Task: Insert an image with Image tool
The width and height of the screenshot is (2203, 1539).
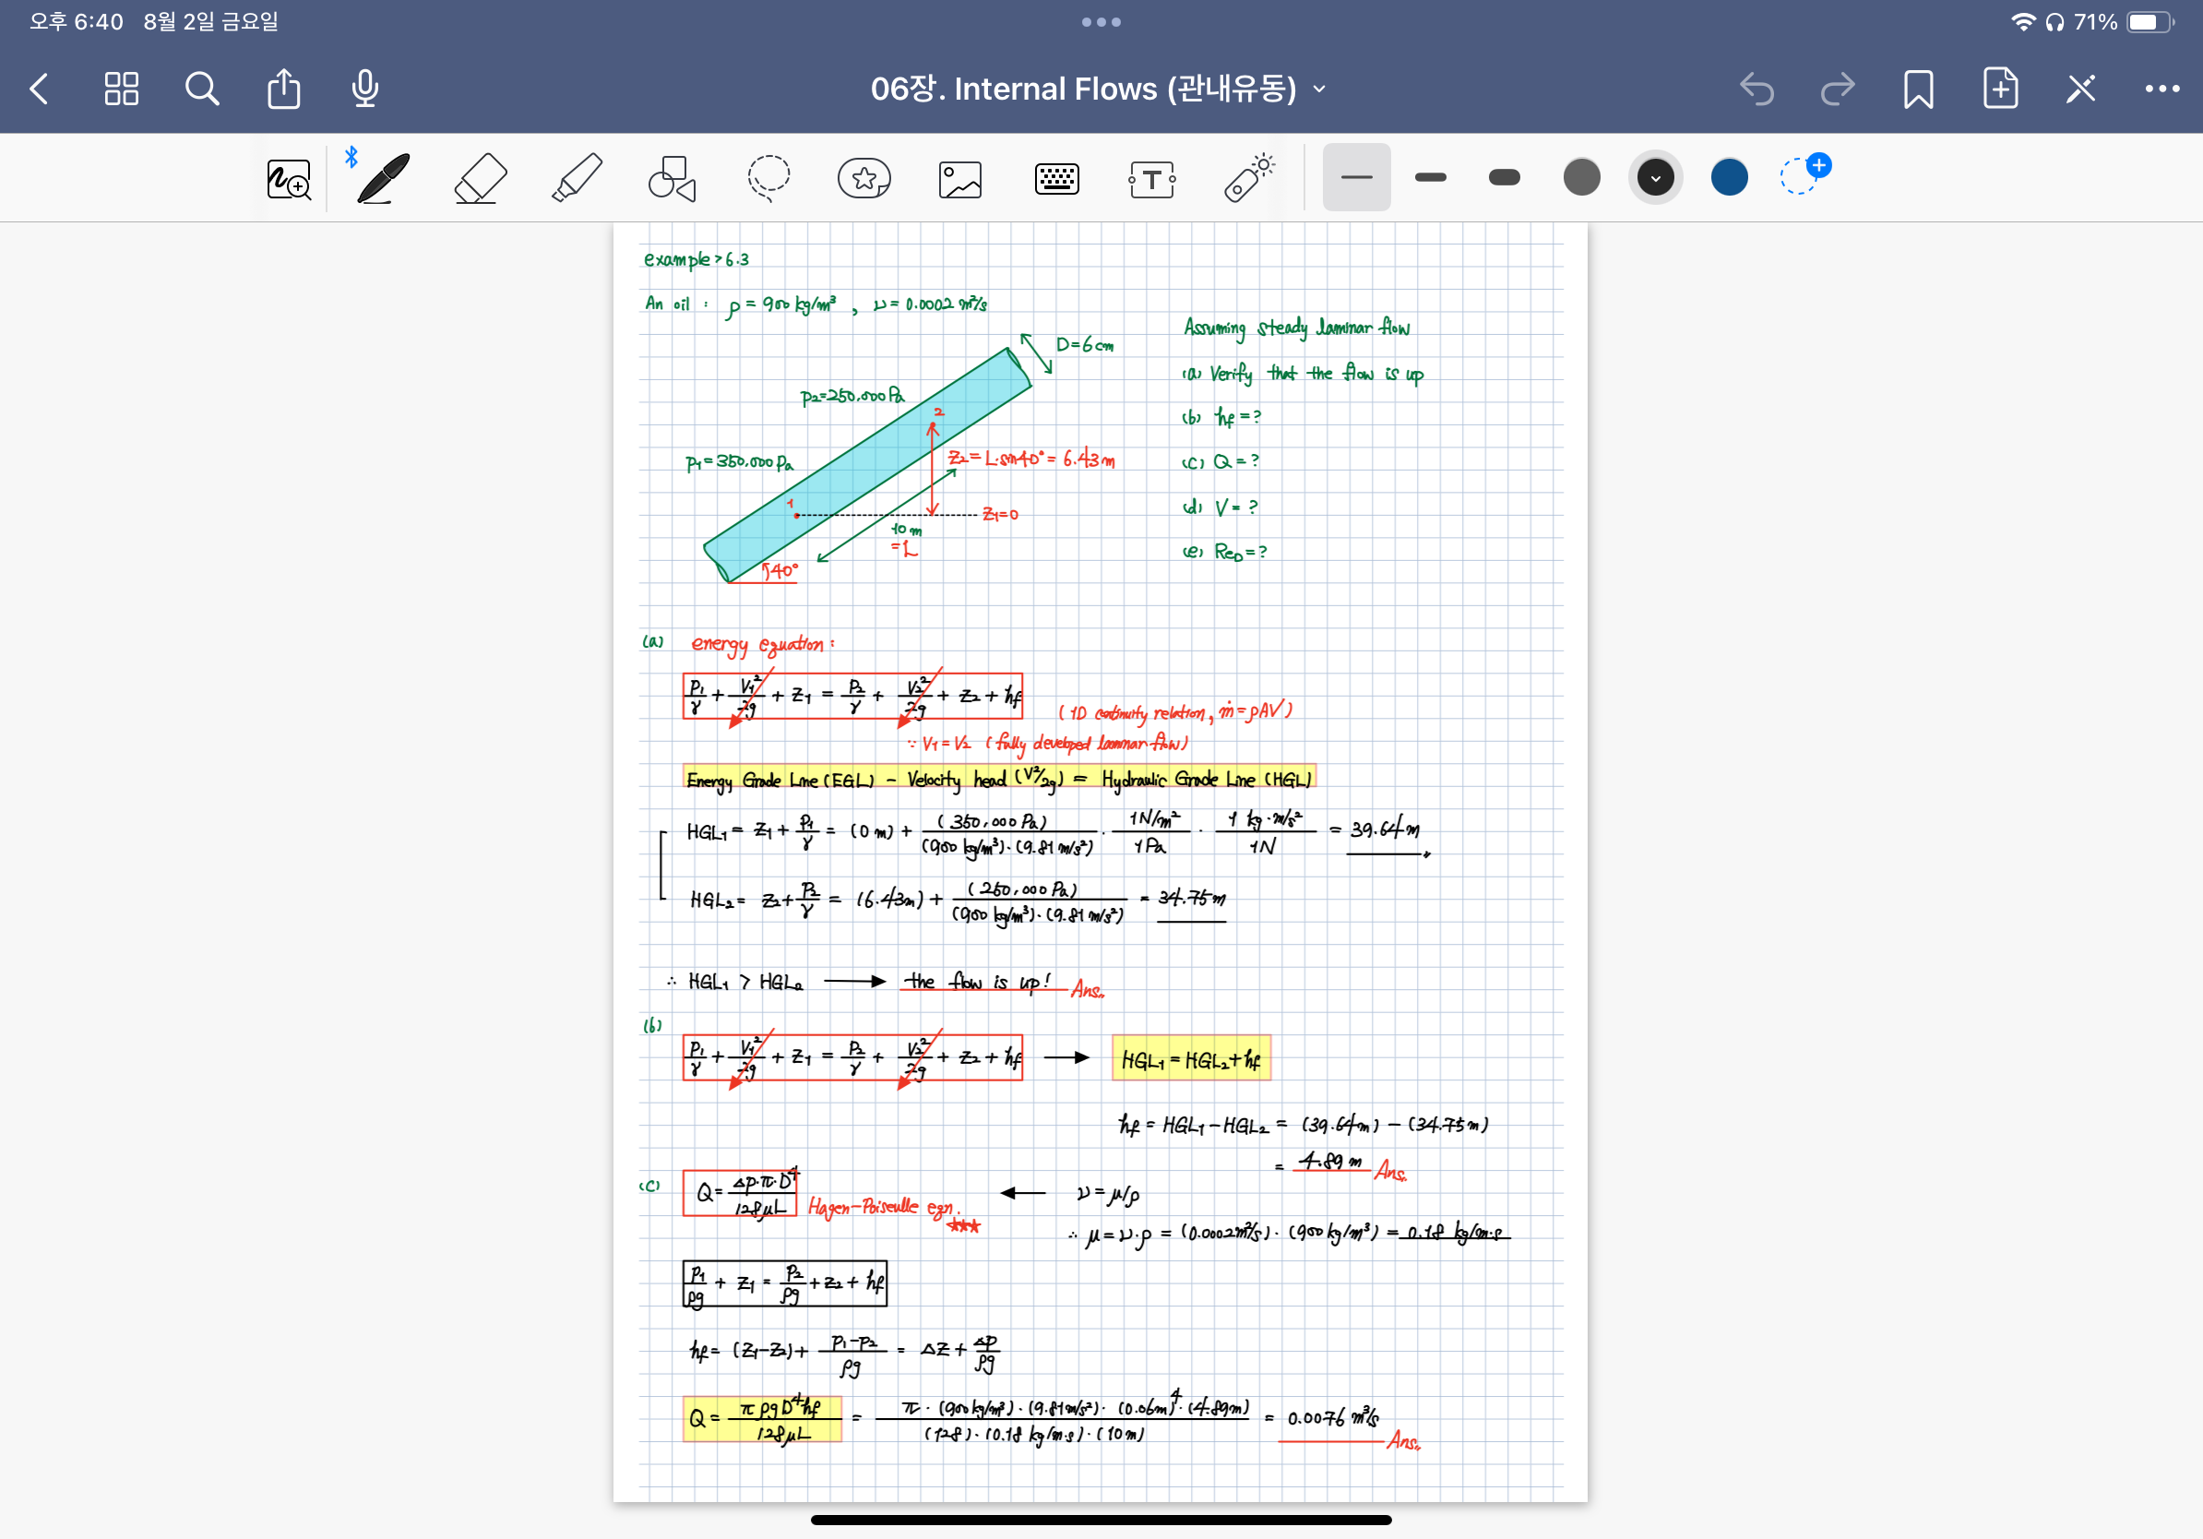Action: (x=959, y=178)
